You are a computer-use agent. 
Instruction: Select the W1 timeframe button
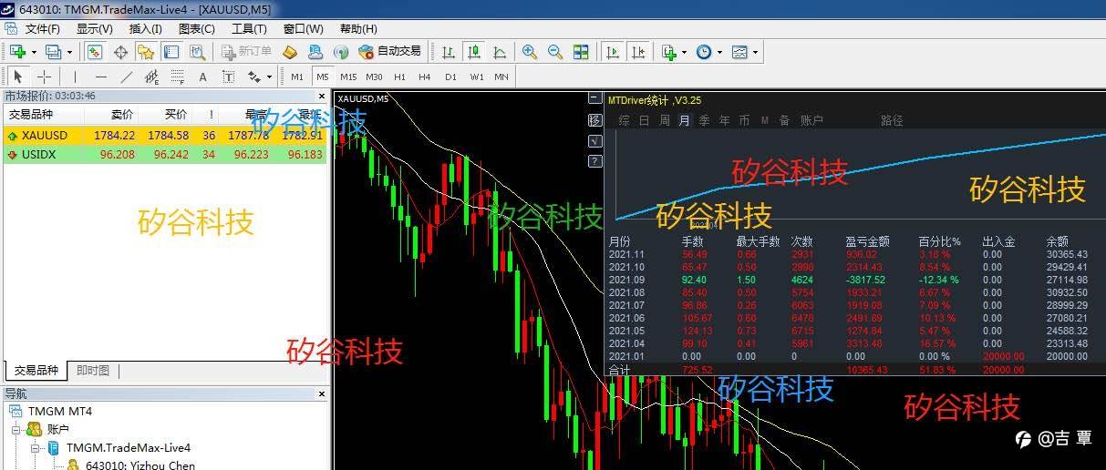coord(477,77)
